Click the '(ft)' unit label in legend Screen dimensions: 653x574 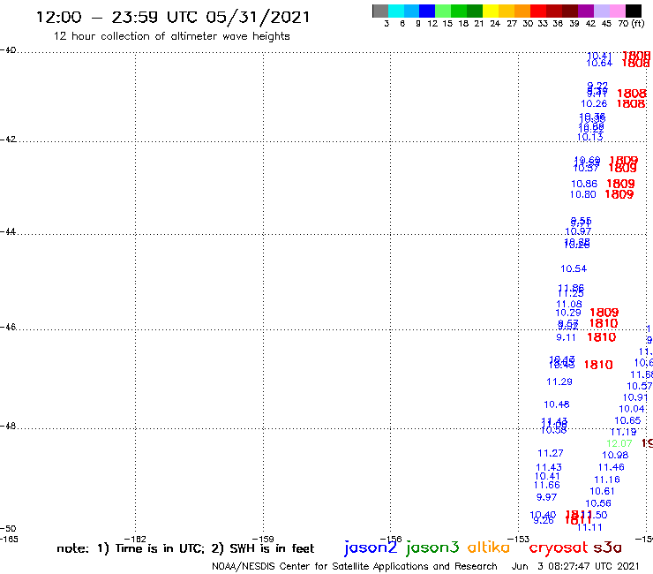[638, 23]
